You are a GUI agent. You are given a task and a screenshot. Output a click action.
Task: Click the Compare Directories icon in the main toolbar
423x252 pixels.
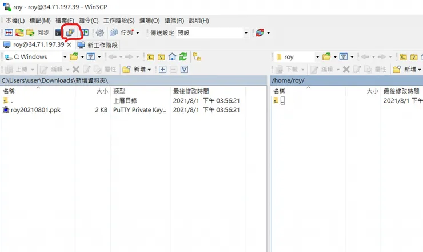pos(9,33)
